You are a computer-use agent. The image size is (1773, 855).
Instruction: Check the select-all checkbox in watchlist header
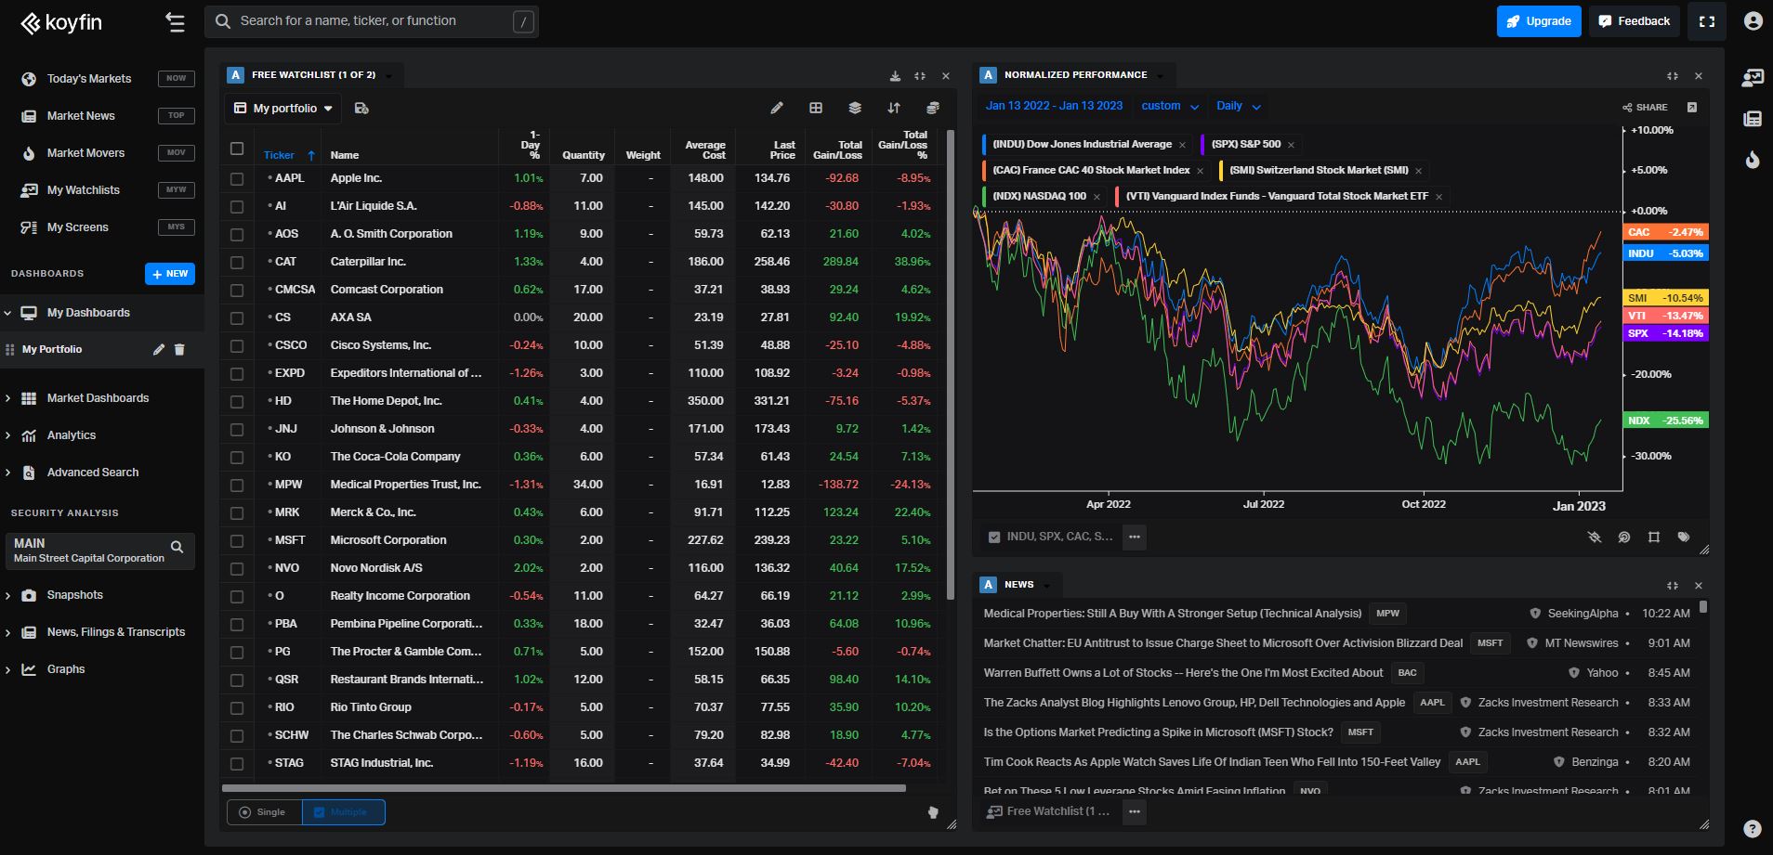click(237, 149)
